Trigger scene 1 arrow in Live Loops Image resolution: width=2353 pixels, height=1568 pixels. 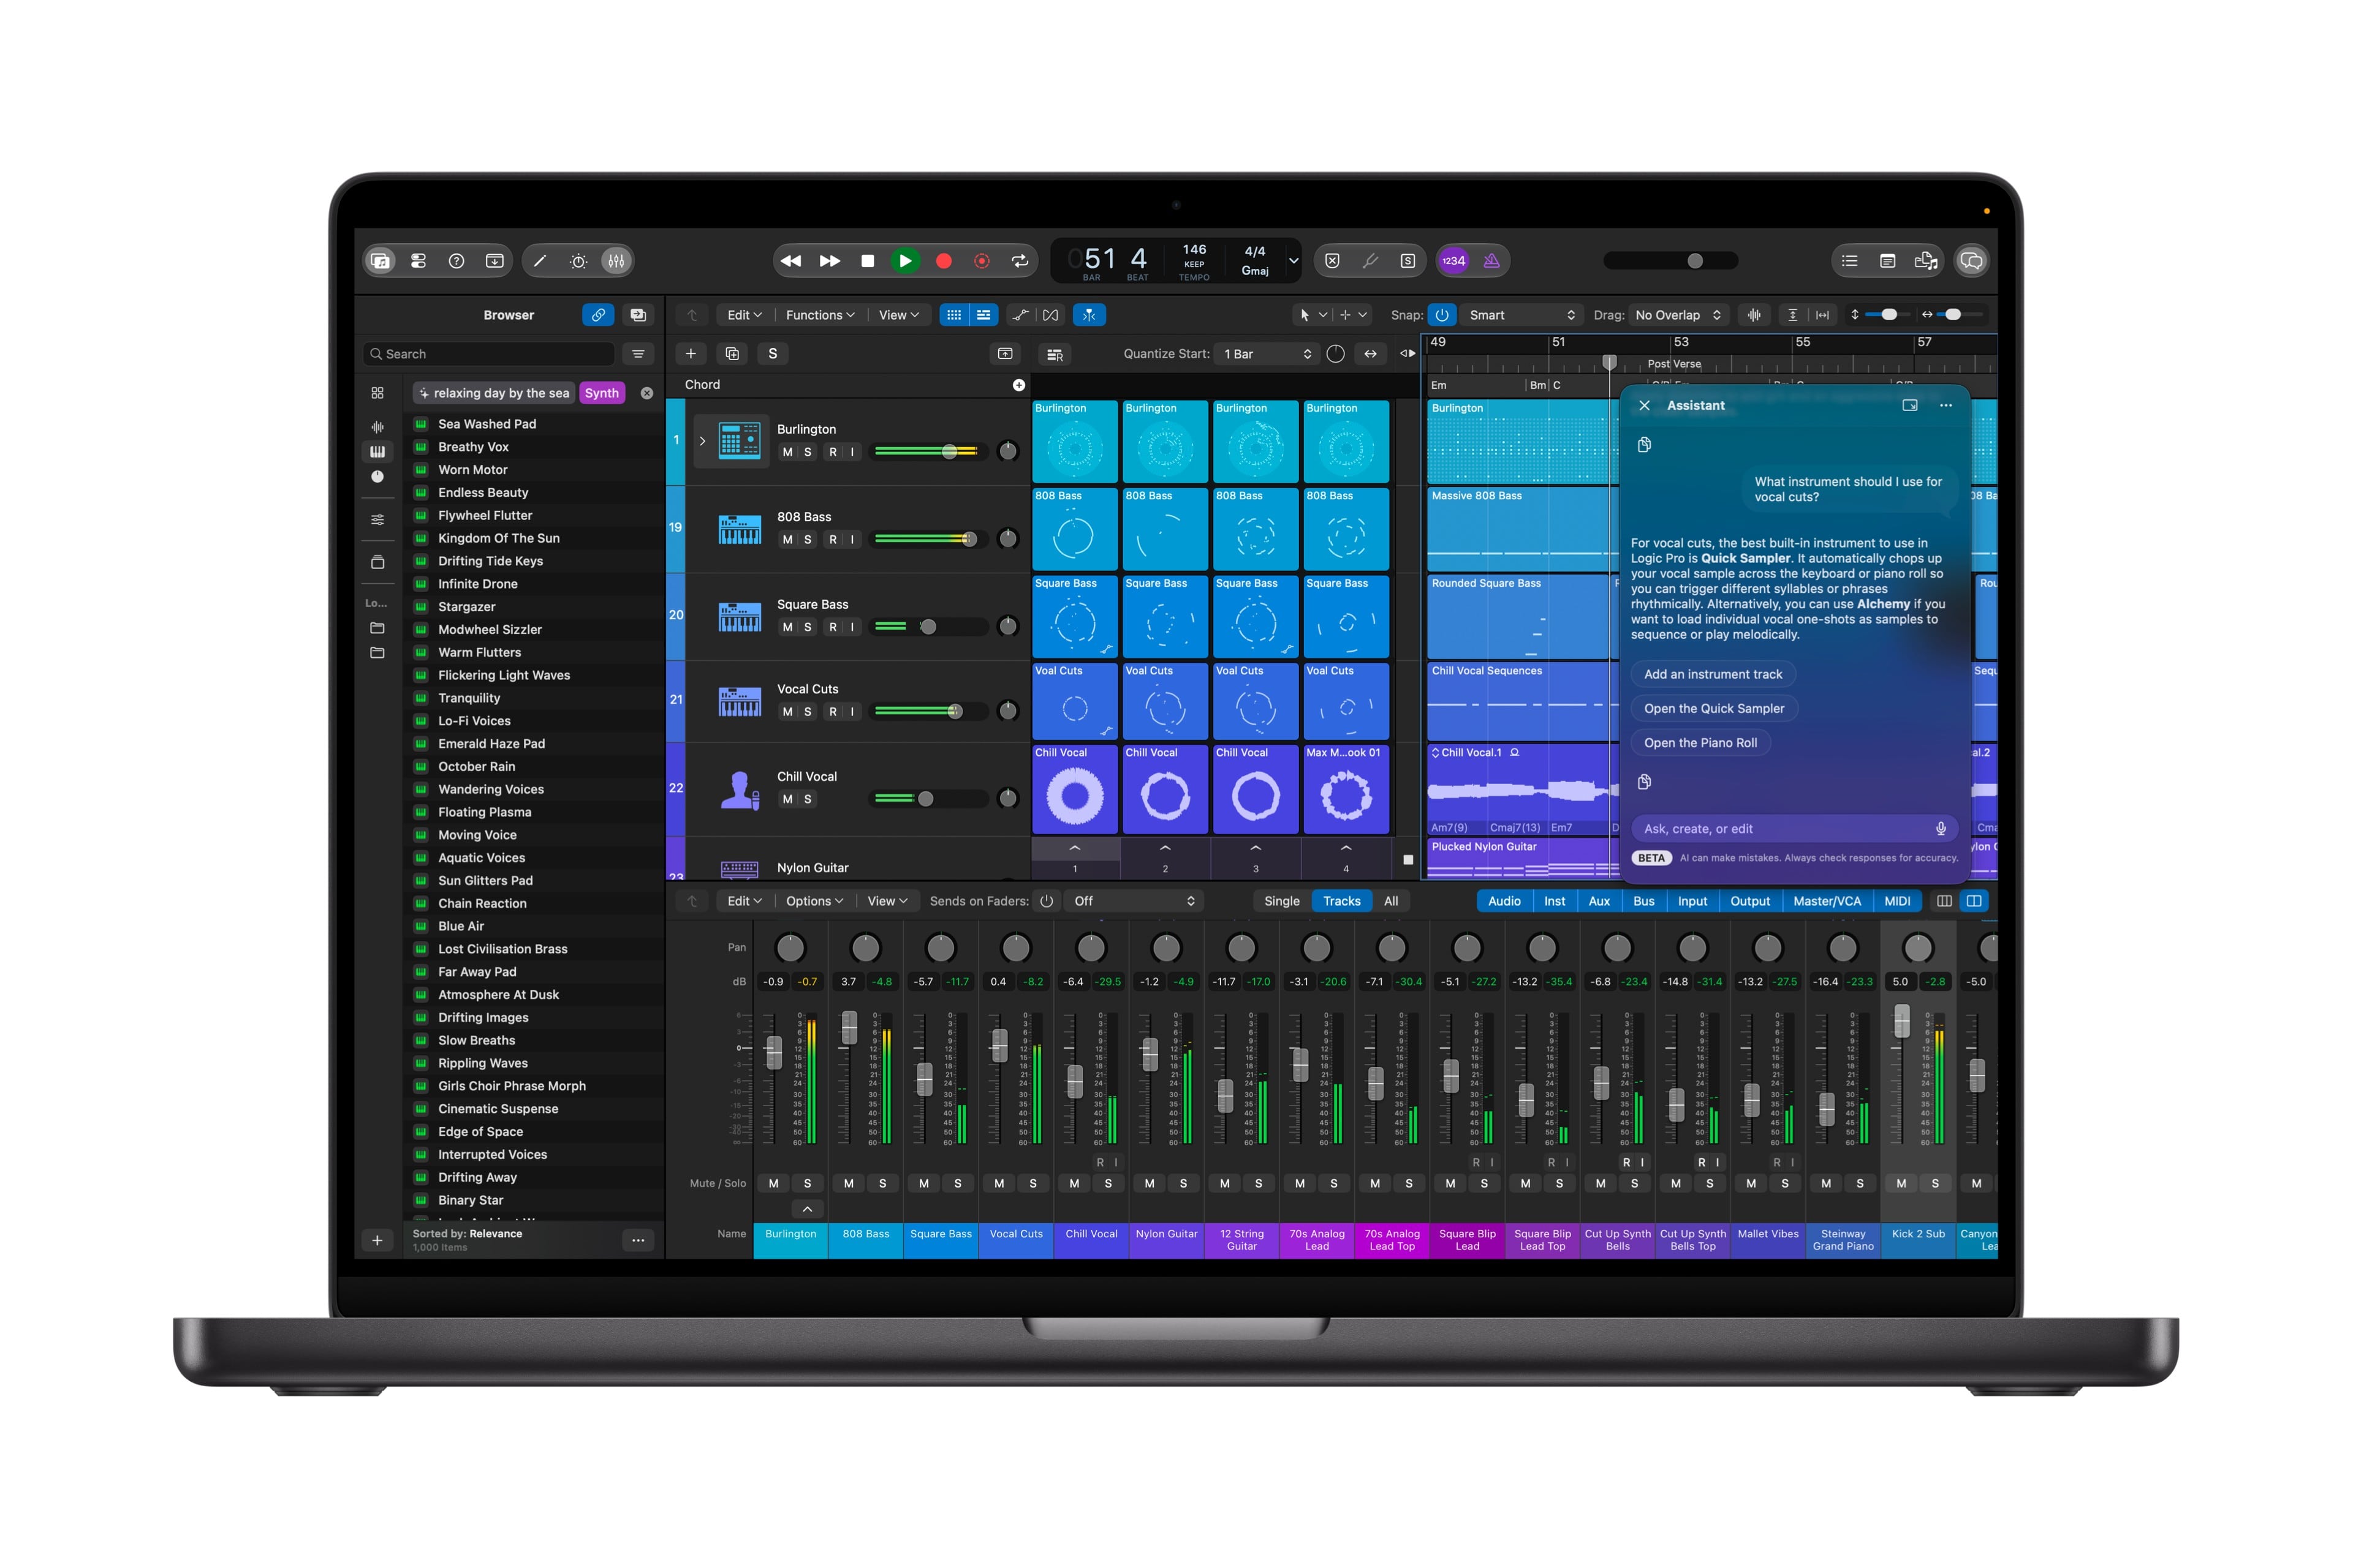point(1074,848)
